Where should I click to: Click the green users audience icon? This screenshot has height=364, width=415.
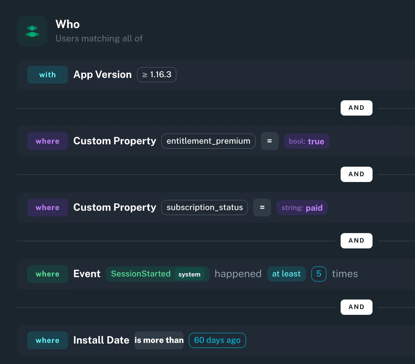(32, 31)
